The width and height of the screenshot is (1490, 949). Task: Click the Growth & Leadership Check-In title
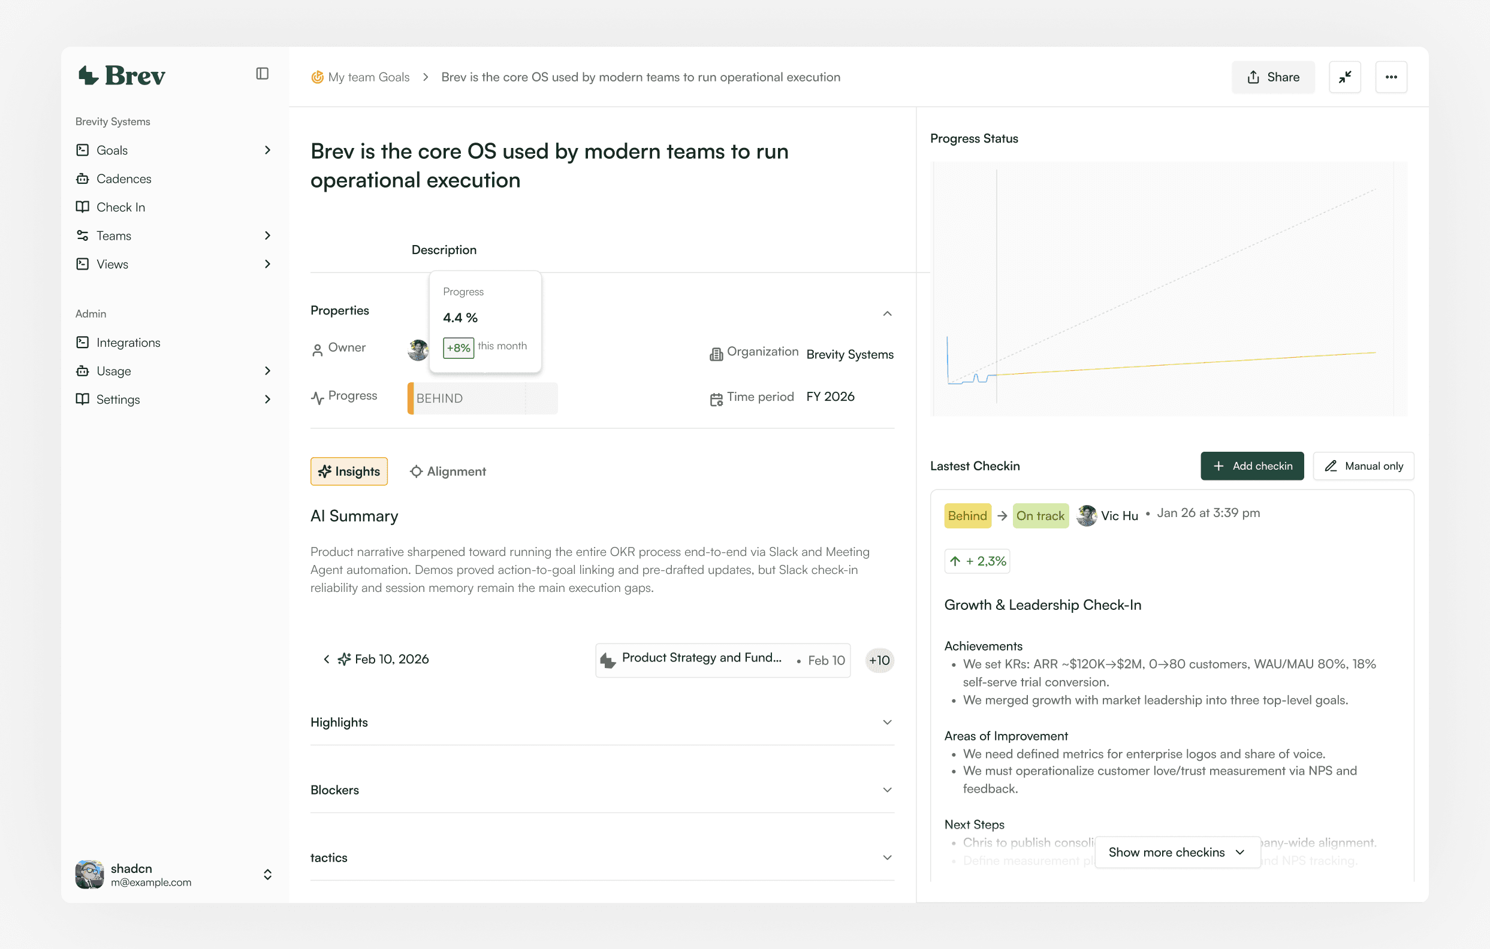[1043, 605]
